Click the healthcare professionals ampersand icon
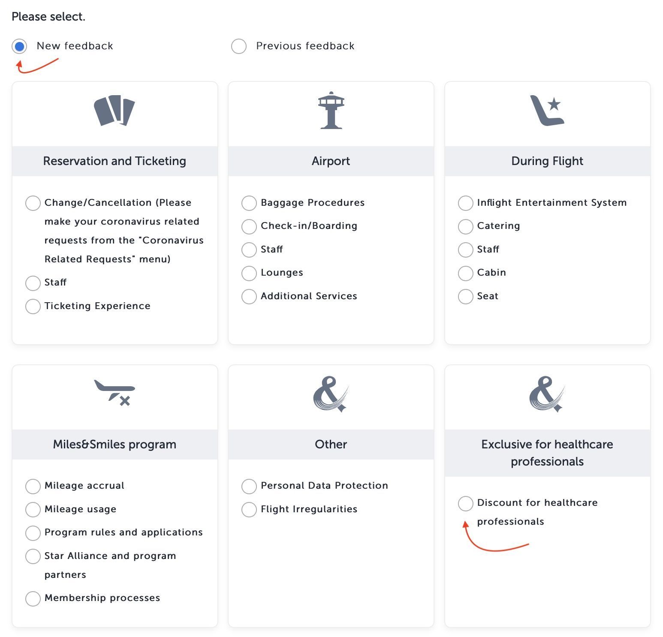 coord(547,394)
